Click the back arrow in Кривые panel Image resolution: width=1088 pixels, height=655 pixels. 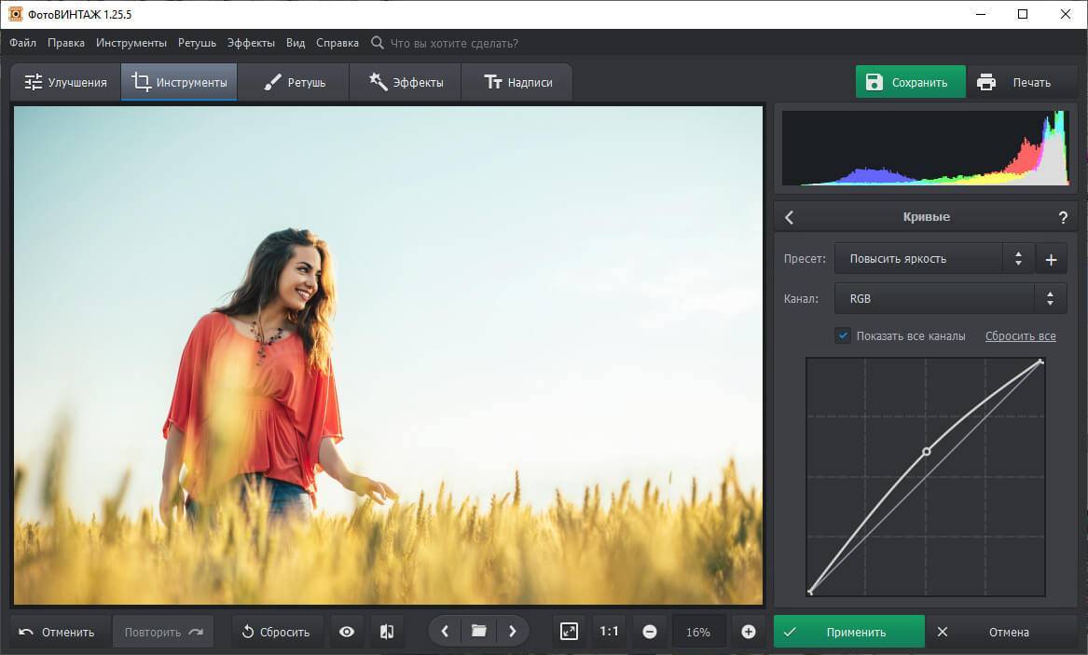(790, 217)
